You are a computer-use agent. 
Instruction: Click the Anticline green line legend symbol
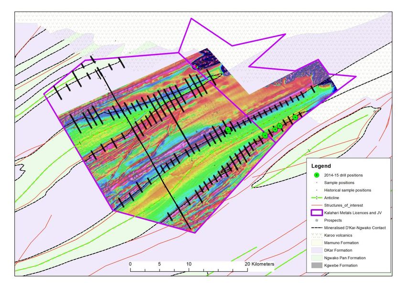(316, 198)
